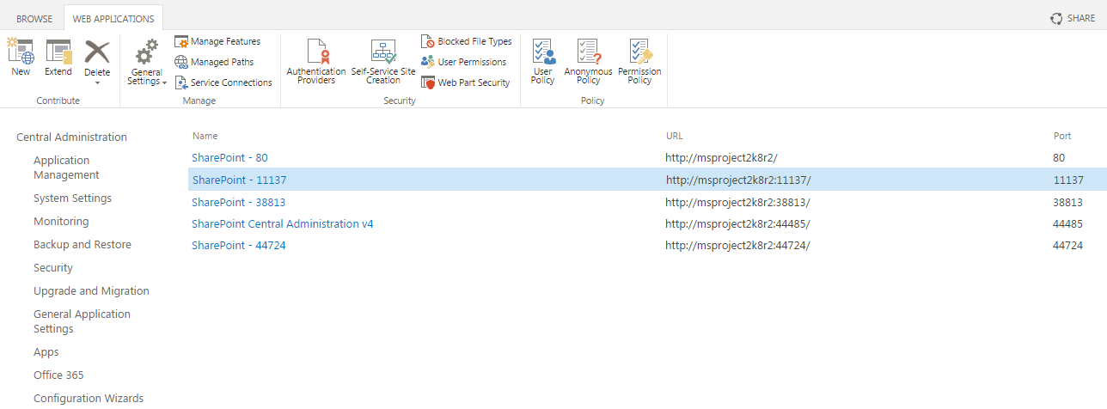Click port value 11137
This screenshot has height=409, width=1107.
click(1068, 180)
